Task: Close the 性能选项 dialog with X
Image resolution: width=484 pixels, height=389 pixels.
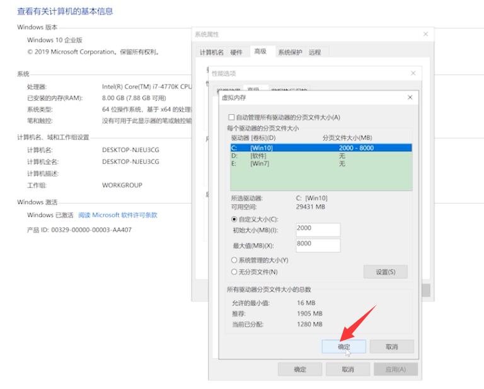Action: click(x=413, y=73)
